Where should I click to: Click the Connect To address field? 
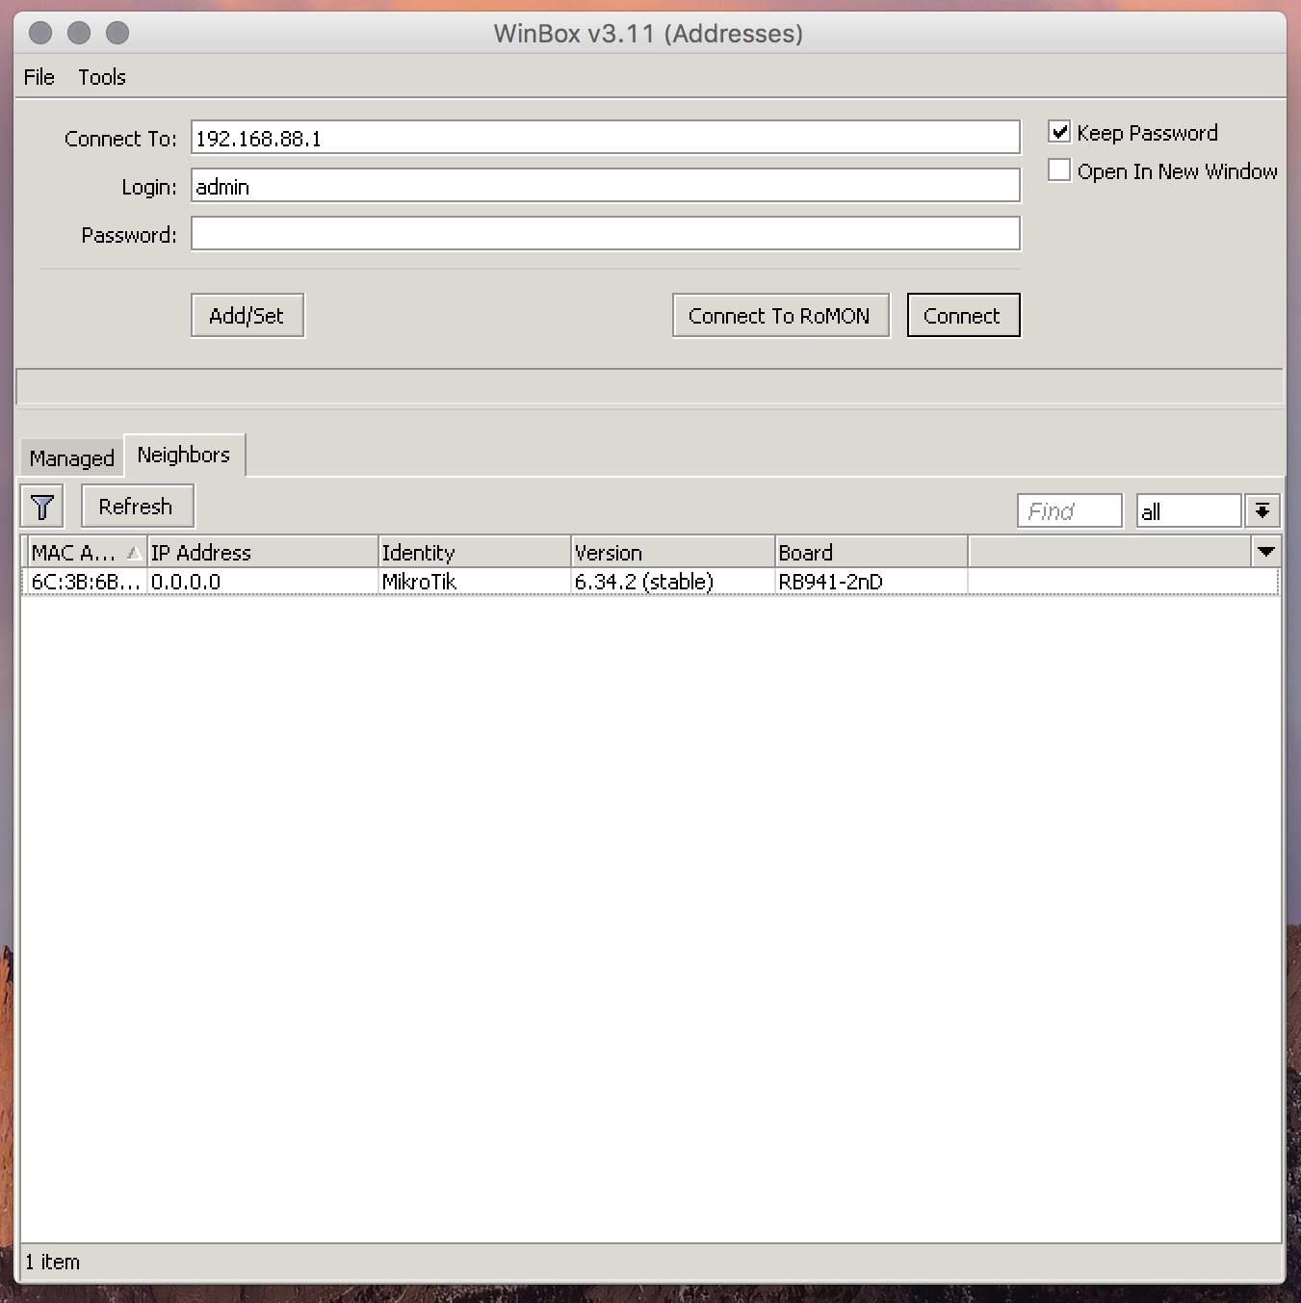click(605, 138)
